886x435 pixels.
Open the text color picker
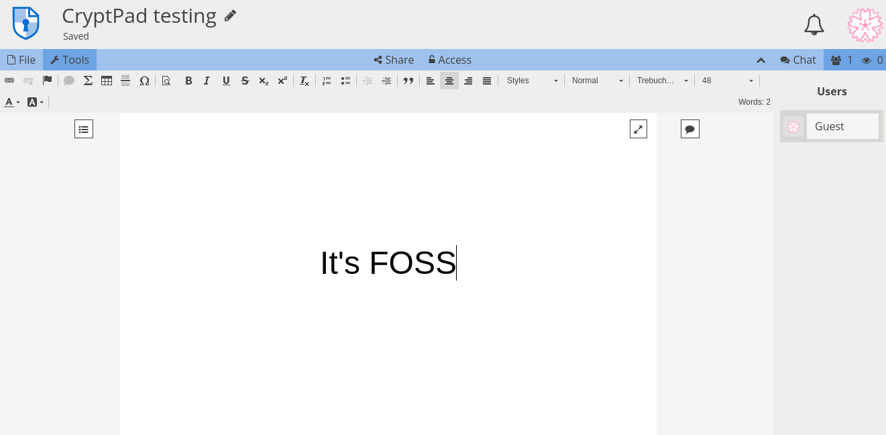pyautogui.click(x=9, y=102)
